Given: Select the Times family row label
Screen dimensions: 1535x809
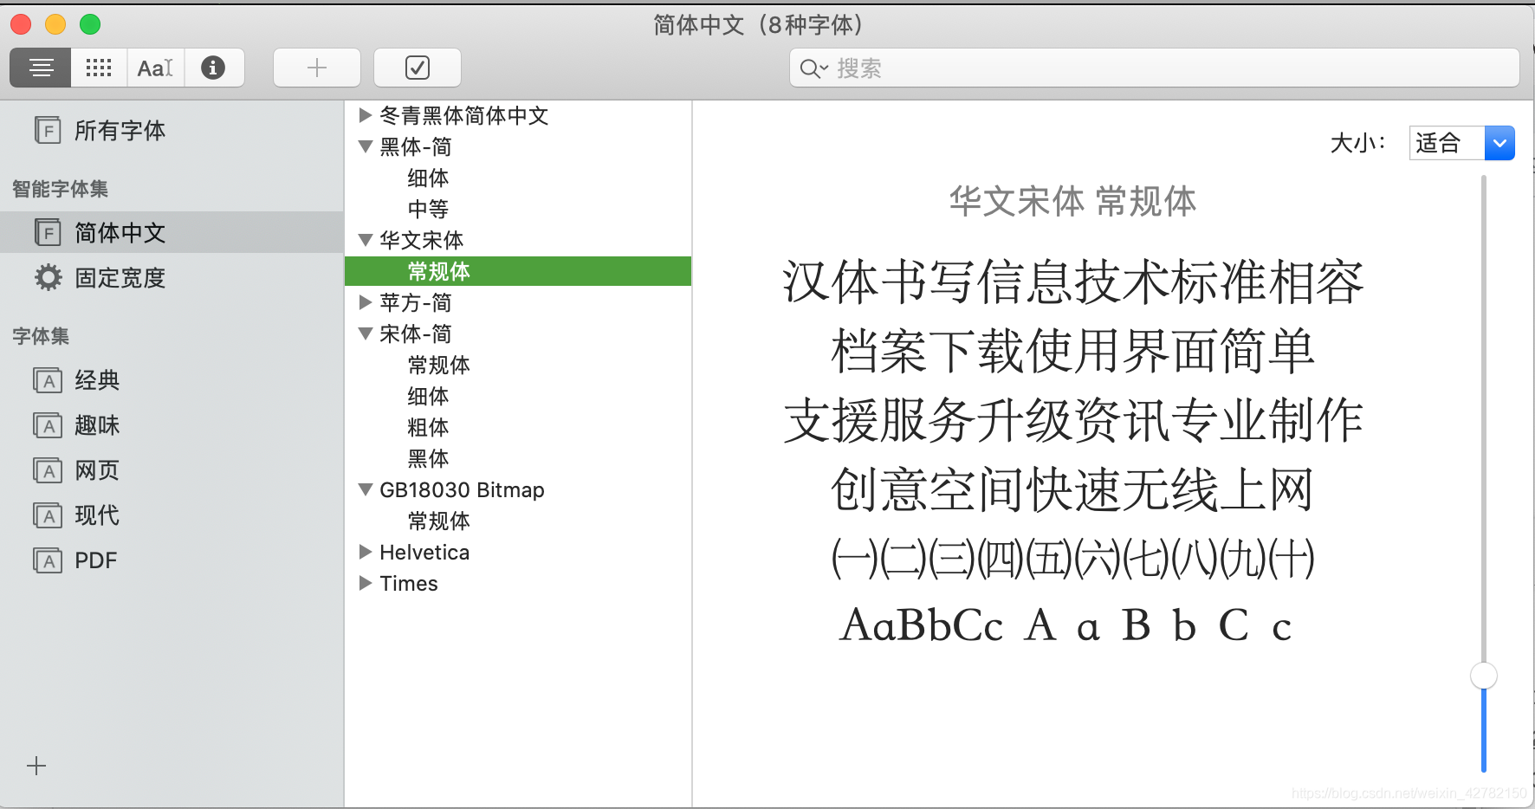Looking at the screenshot, I should 409,583.
